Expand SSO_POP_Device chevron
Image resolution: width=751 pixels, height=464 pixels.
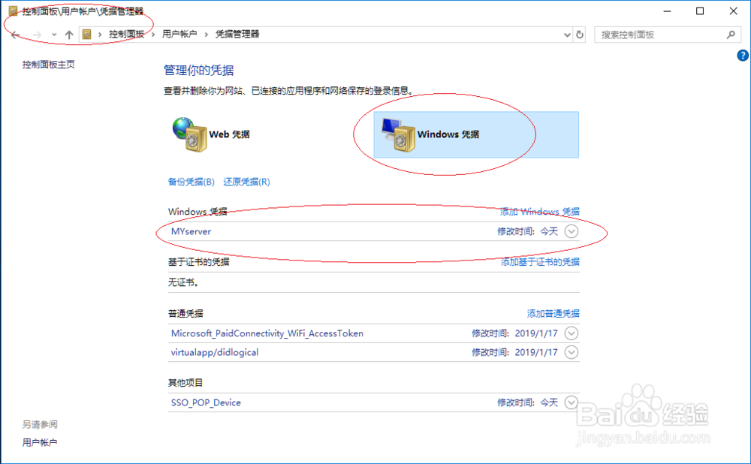(571, 402)
